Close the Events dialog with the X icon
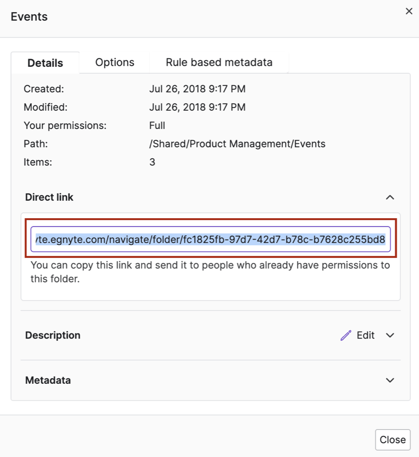 (x=409, y=11)
